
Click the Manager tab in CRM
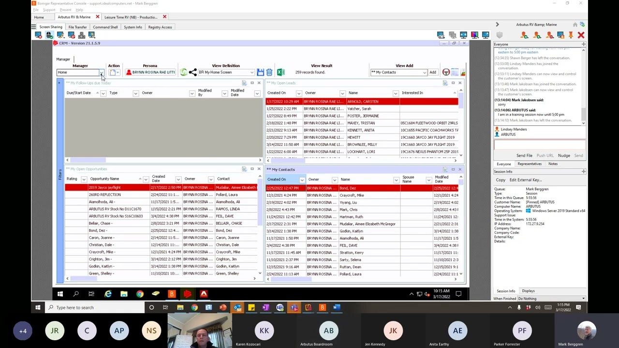click(x=63, y=59)
